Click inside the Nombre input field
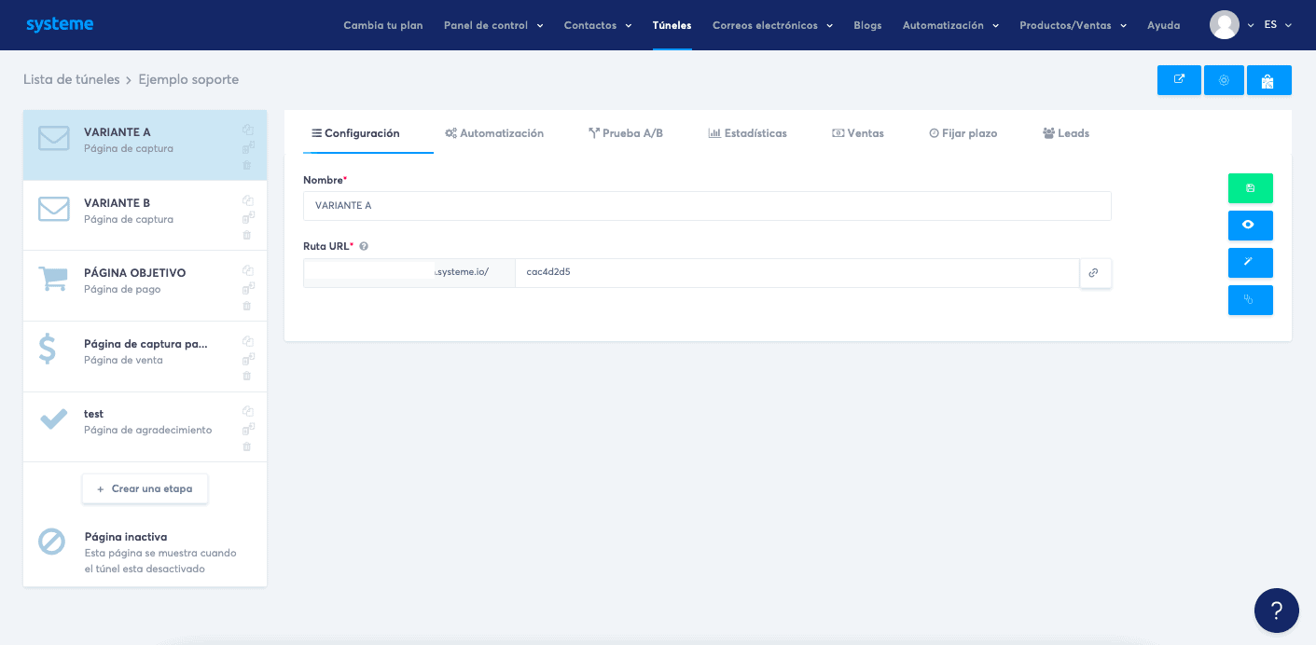The height and width of the screenshot is (645, 1316). pos(706,205)
